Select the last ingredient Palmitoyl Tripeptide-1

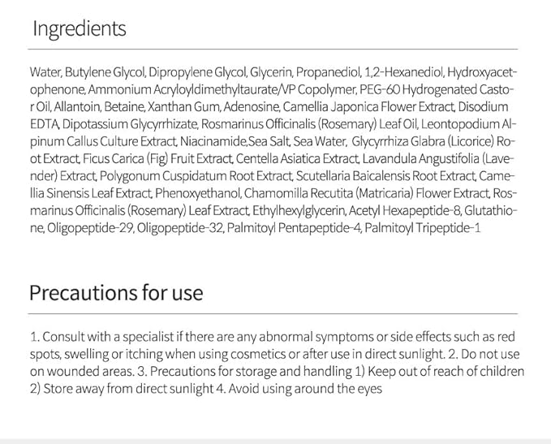tap(422, 228)
